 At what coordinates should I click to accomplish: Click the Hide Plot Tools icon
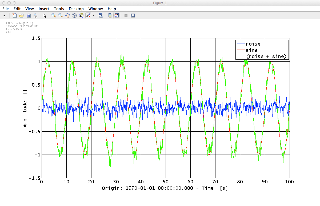126,15
